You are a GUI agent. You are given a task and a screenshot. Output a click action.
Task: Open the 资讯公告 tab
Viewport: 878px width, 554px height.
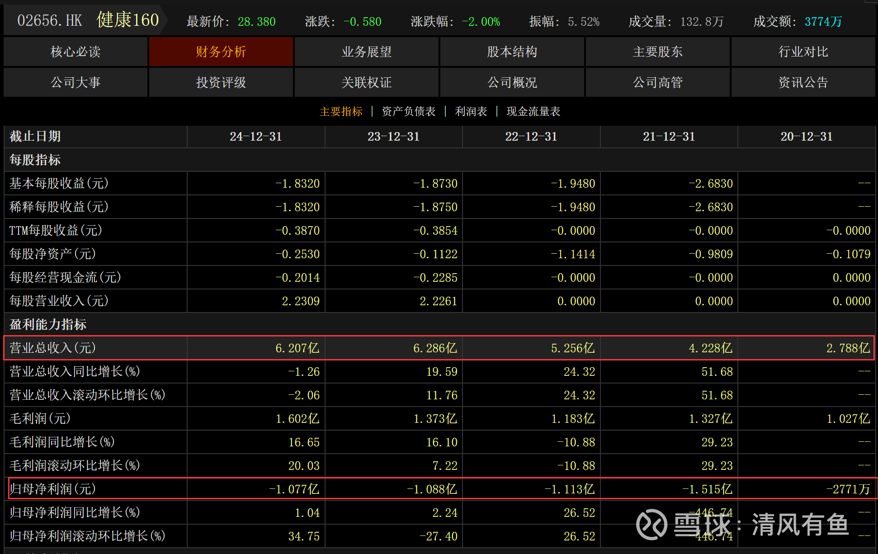point(803,82)
